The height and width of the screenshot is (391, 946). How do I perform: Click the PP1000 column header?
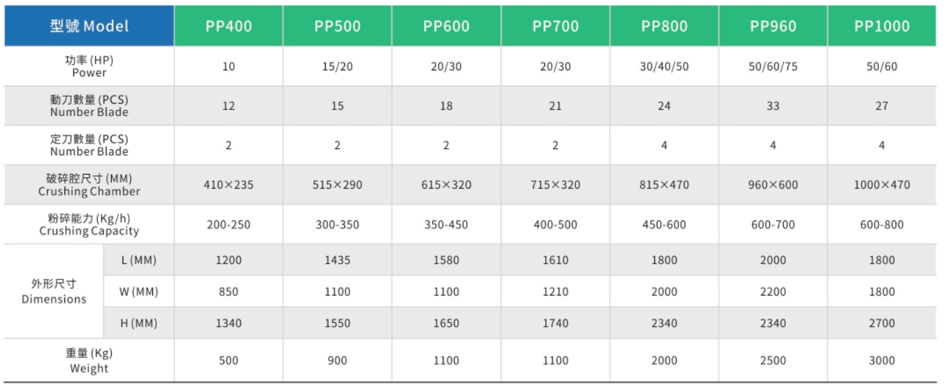coord(882,27)
